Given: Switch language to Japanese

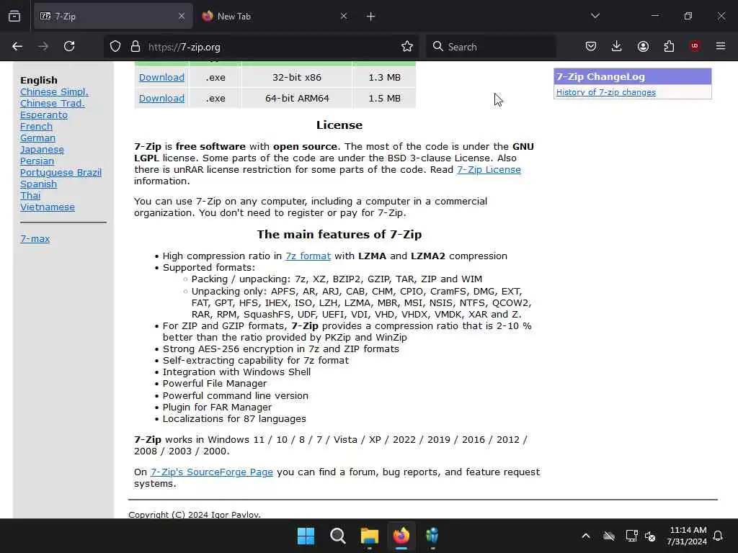Looking at the screenshot, I should (x=42, y=150).
